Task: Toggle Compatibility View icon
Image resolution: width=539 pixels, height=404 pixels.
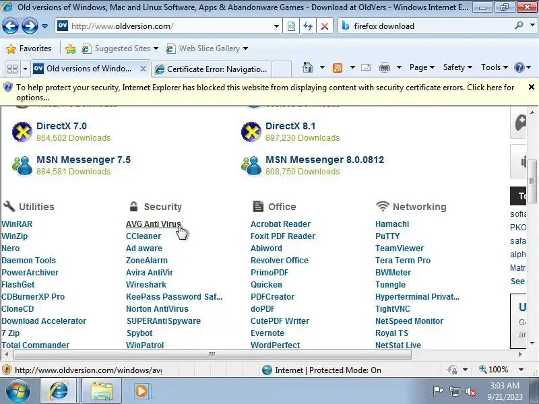Action: pyautogui.click(x=291, y=26)
